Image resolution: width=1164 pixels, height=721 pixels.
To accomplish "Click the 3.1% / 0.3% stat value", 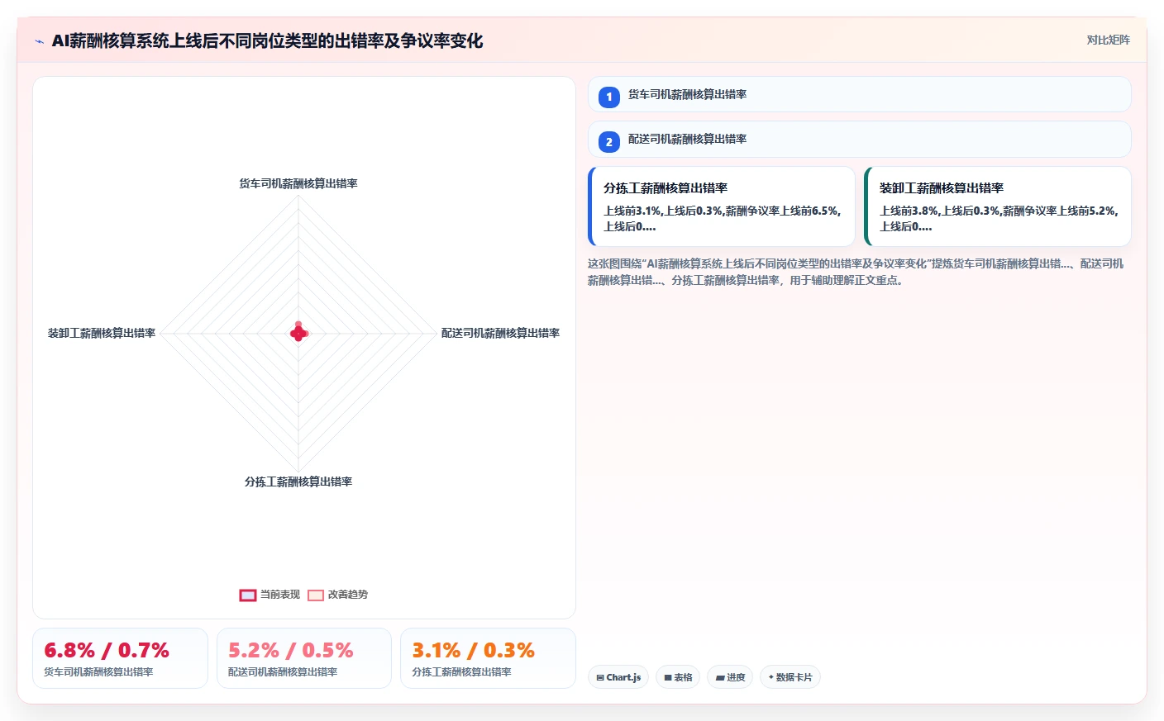I will (x=473, y=651).
